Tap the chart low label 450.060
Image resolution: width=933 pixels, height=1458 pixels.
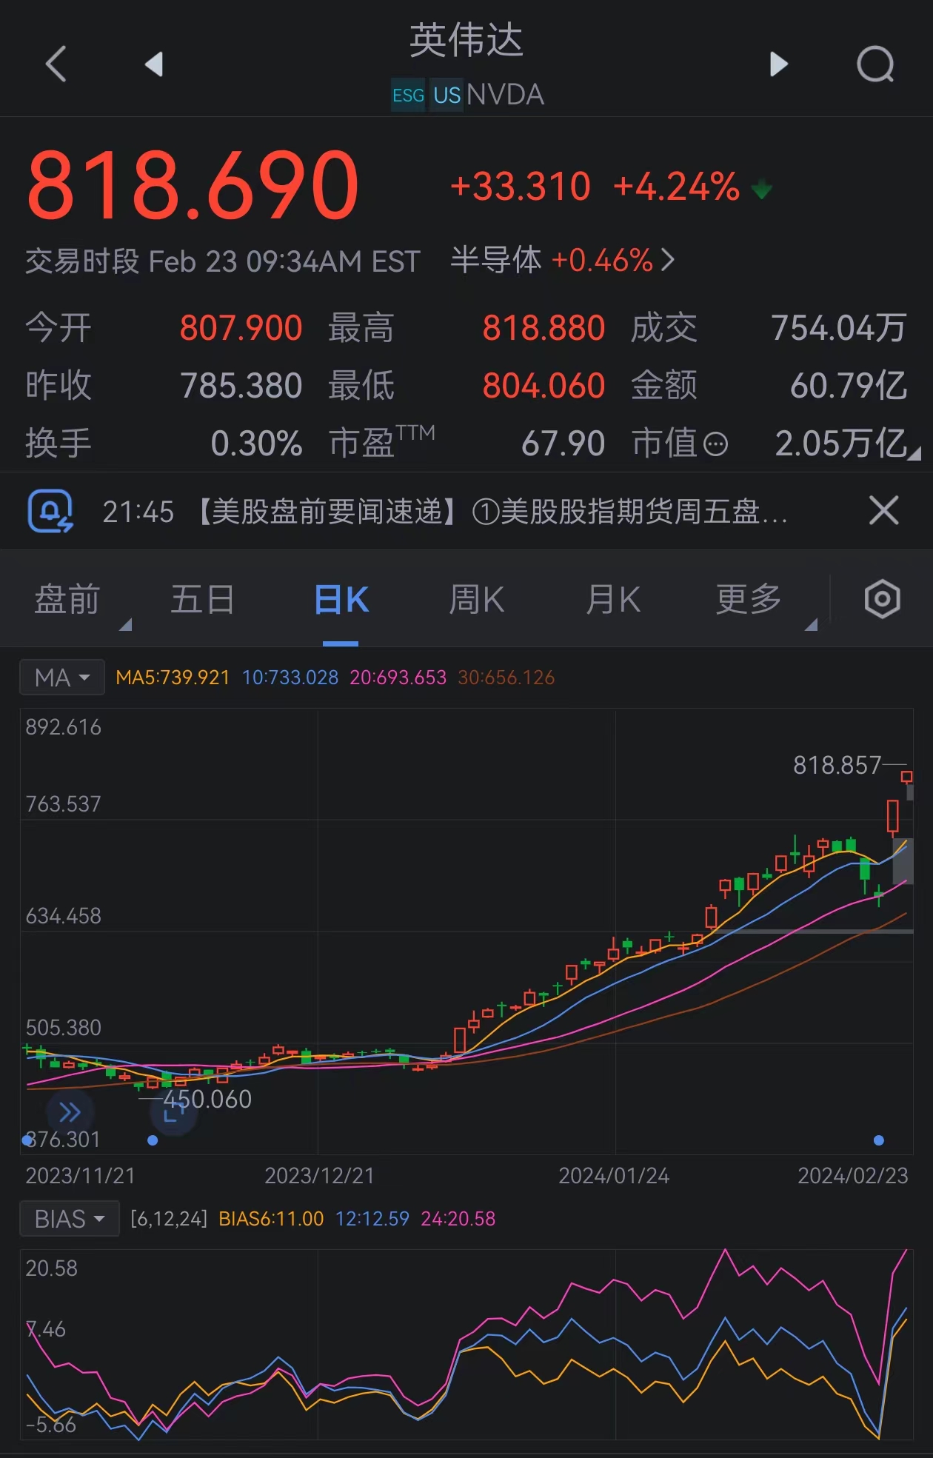(x=207, y=1100)
